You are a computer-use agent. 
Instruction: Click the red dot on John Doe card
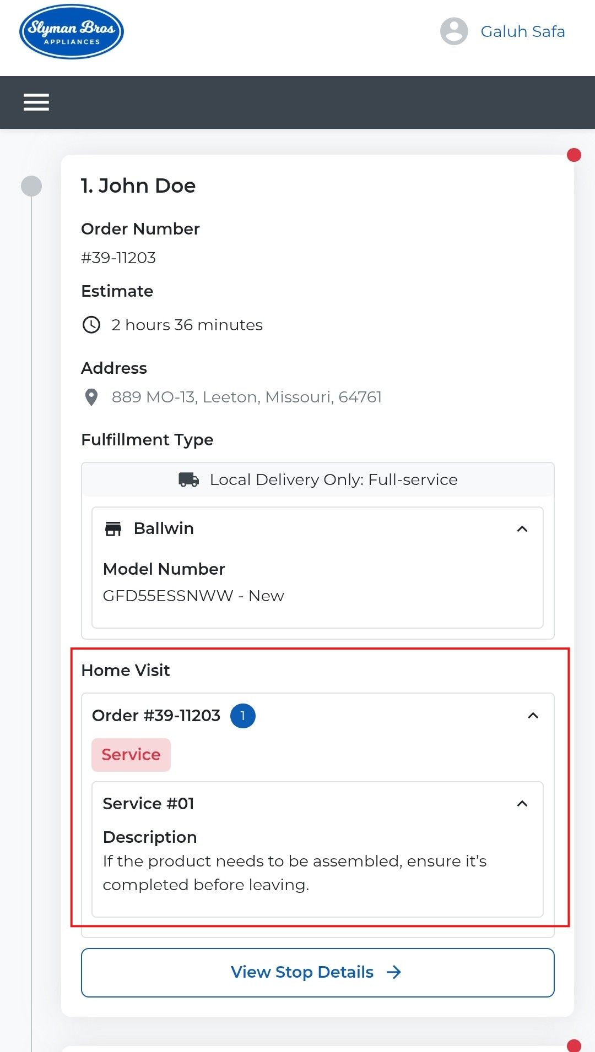[574, 155]
